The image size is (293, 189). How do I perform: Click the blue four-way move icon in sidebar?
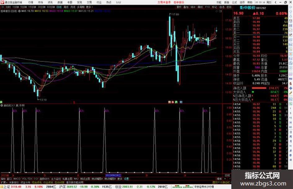[291, 88]
